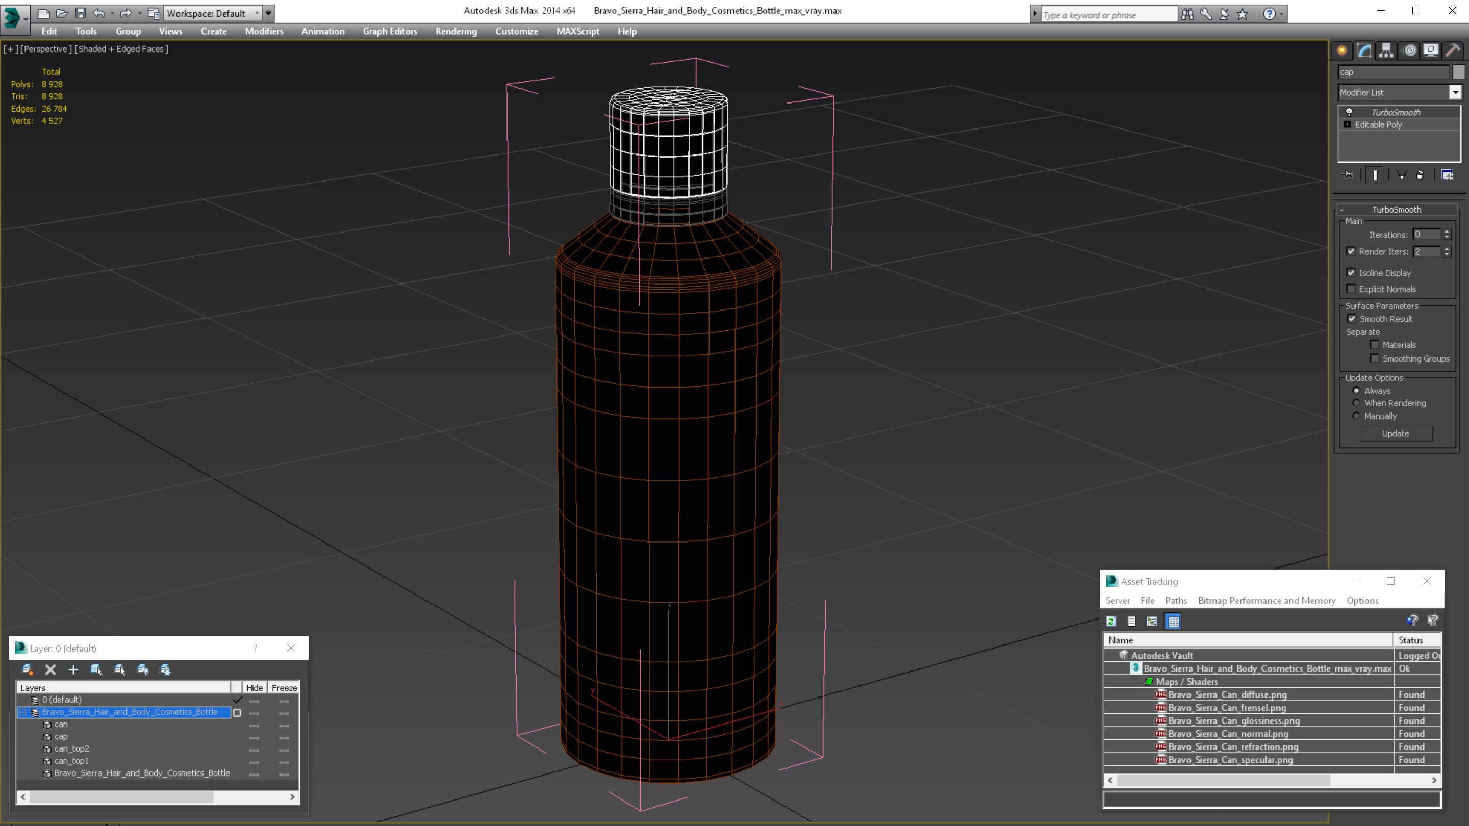
Task: Undo the last action in quick access toolbar
Action: (x=98, y=13)
